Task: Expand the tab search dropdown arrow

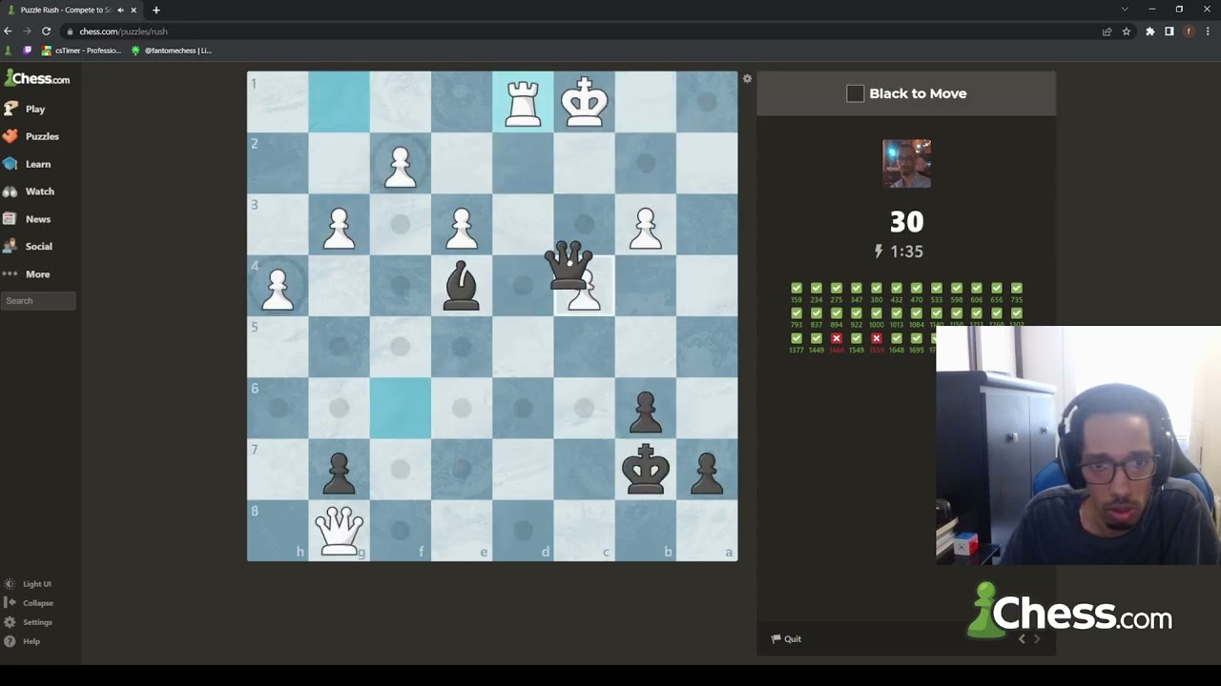Action: (x=1125, y=10)
